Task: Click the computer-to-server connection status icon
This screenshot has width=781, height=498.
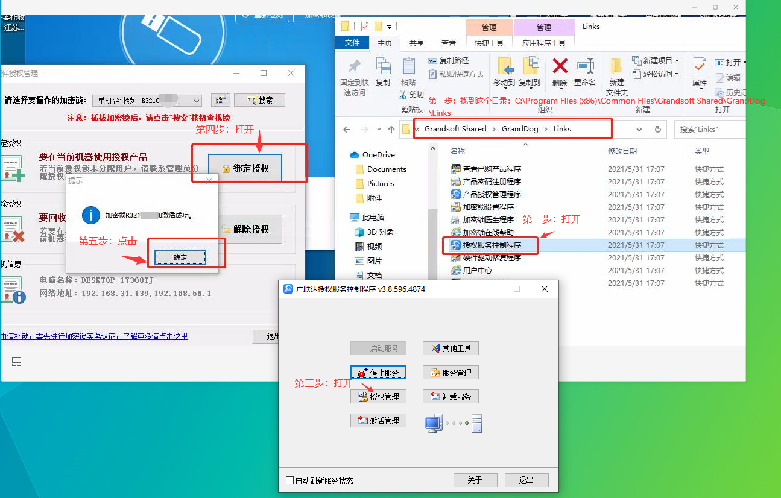Action: coord(454,423)
